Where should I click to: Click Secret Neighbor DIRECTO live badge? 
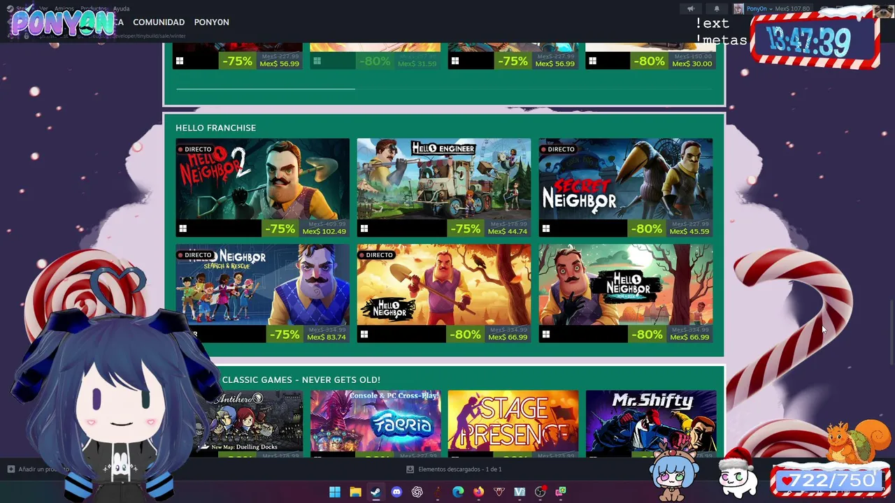(x=558, y=149)
